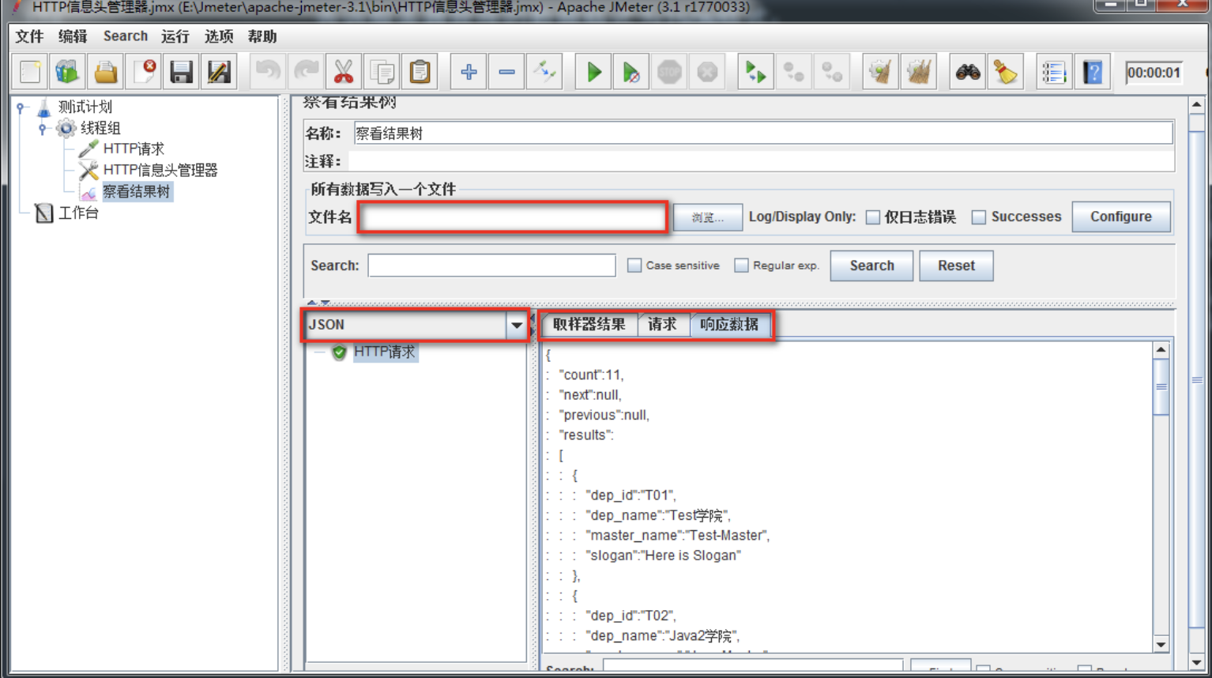Click the Open file folder icon
The width and height of the screenshot is (1212, 678).
click(x=106, y=73)
